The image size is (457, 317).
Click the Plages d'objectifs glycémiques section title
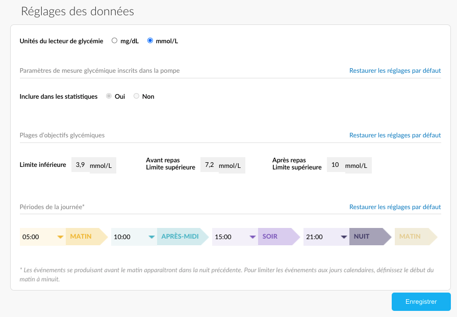62,135
